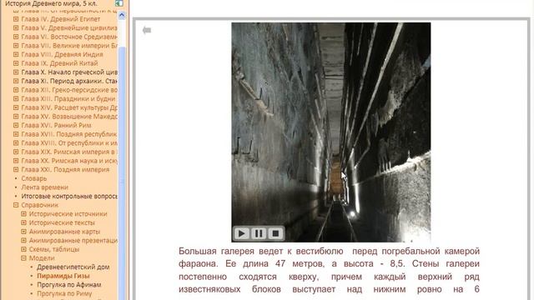The image size is (534, 300).
Task: Select Глава VIII. Древняя Индия label
Action: pos(62,54)
